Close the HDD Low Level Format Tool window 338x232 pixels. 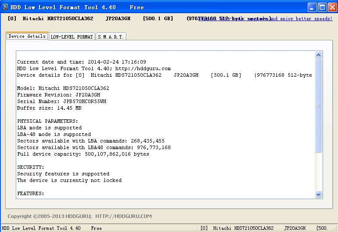point(332,7)
